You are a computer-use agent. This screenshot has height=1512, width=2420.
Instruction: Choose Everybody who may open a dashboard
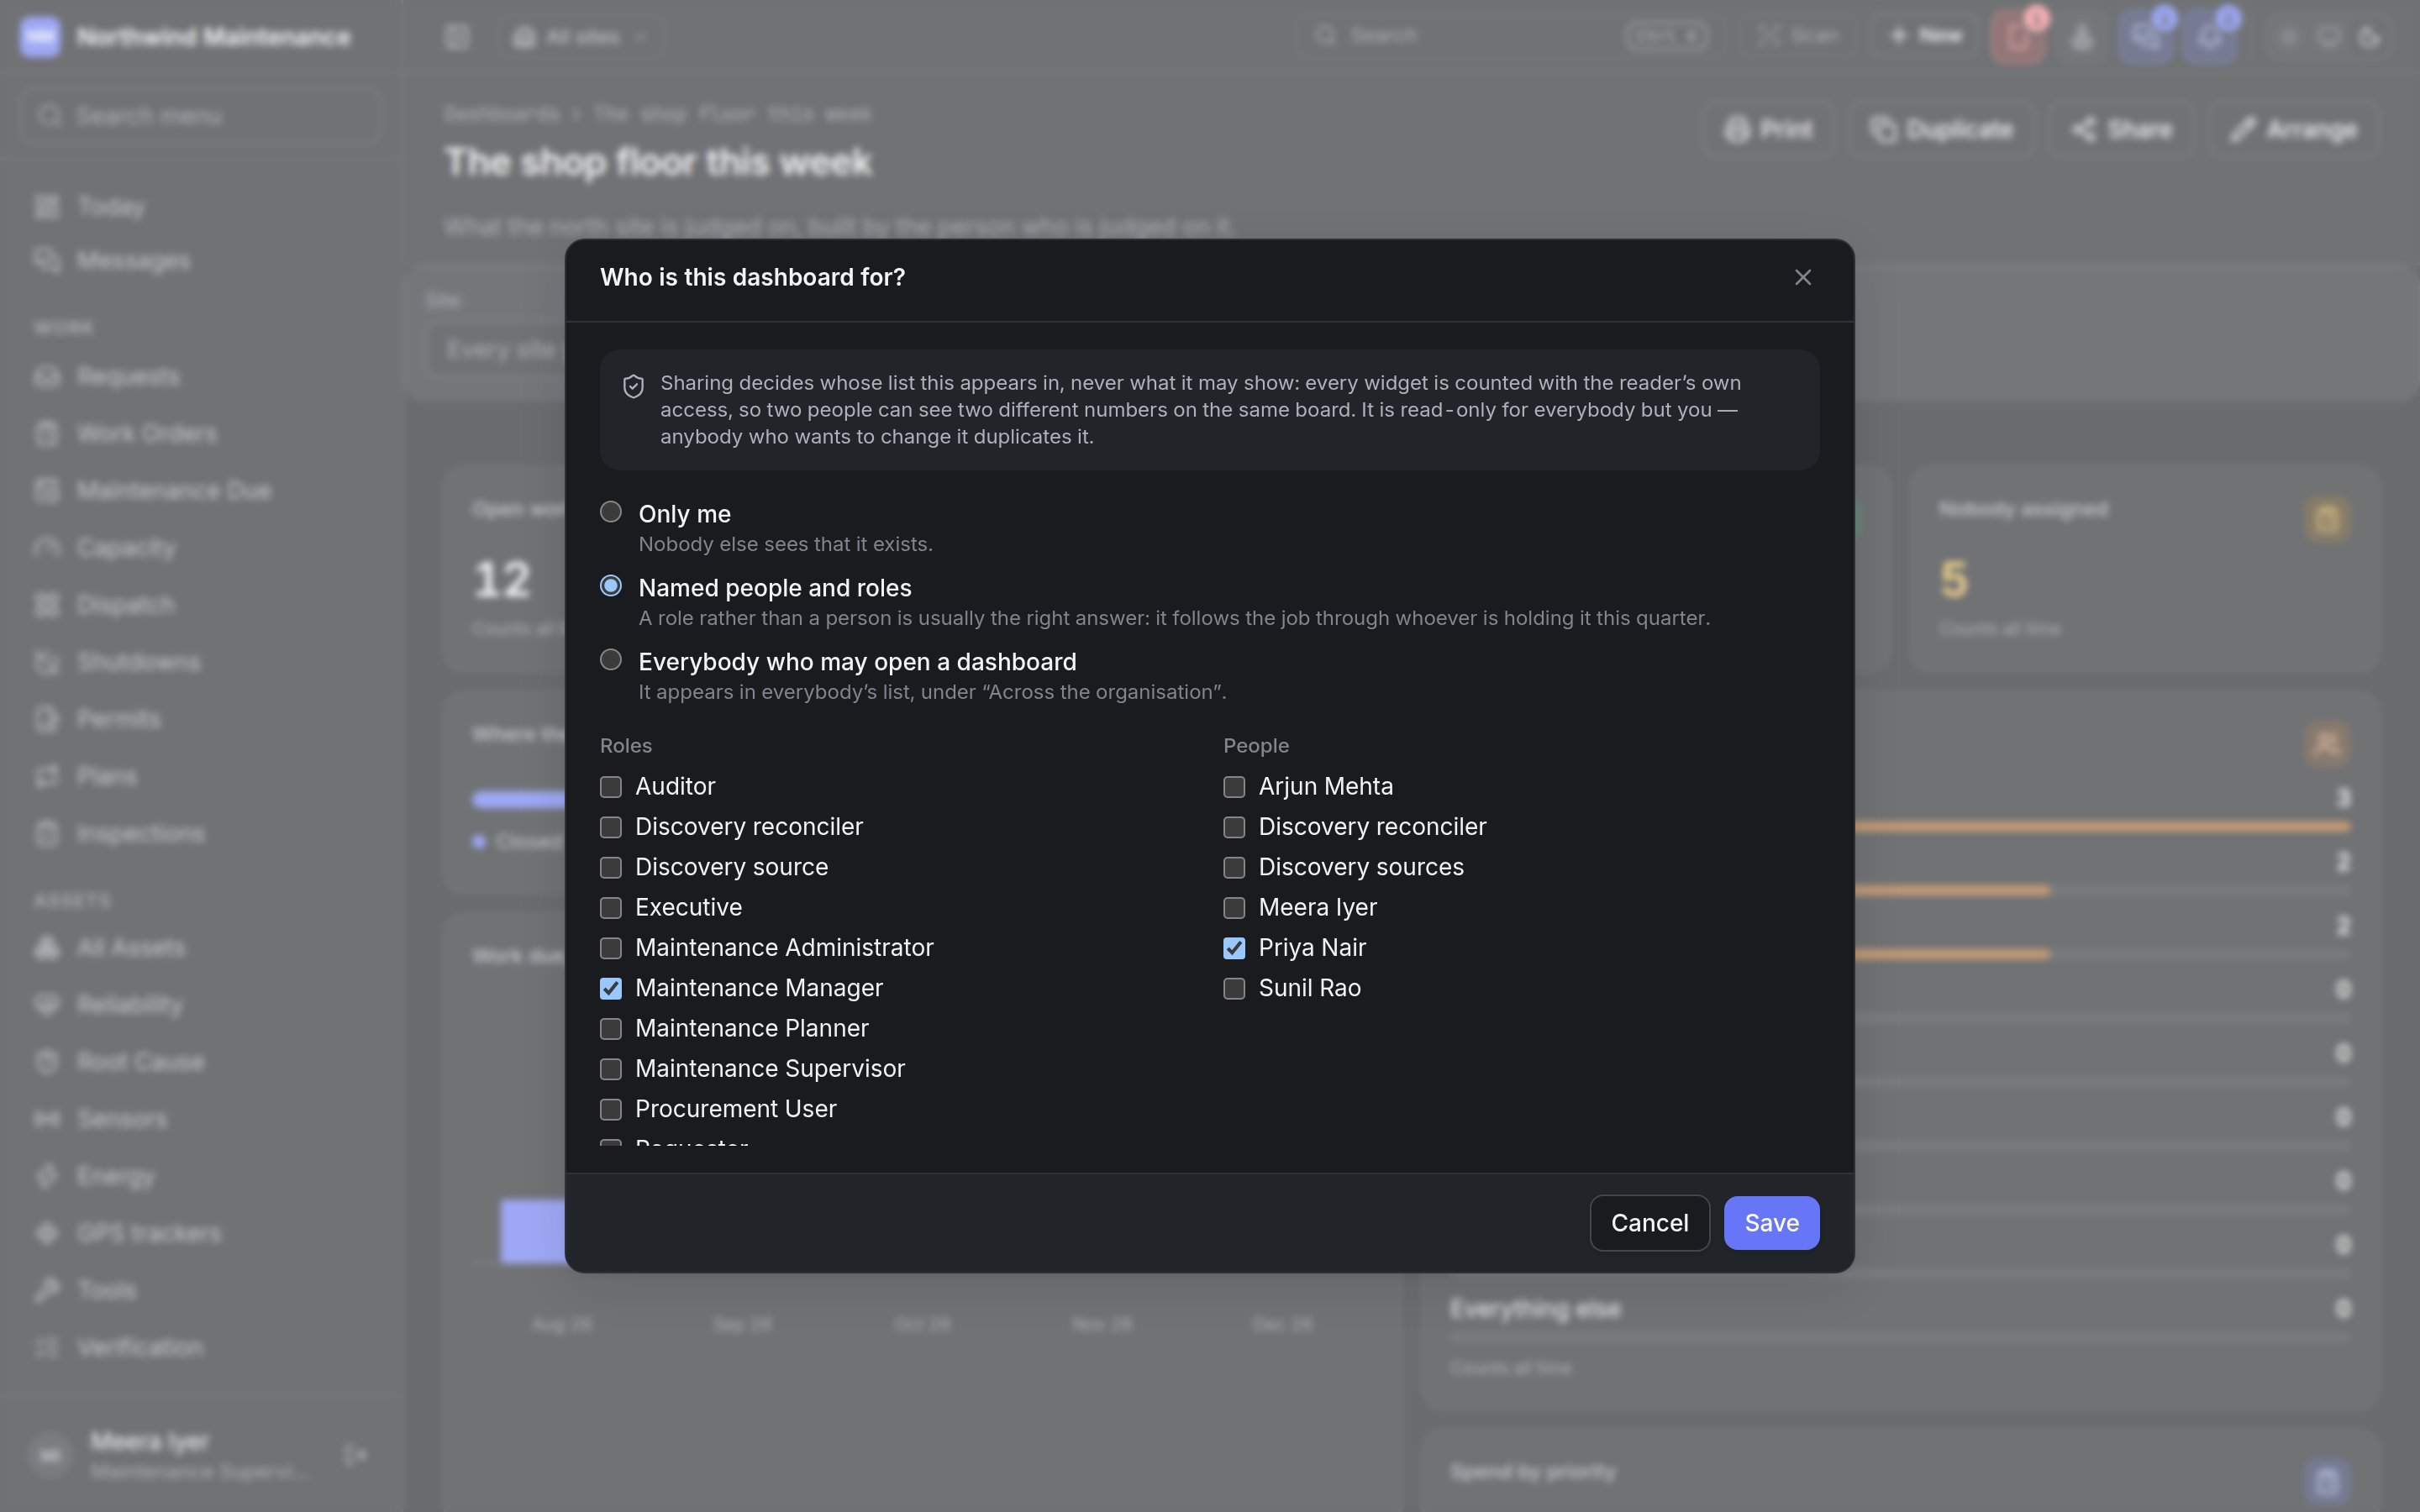pyautogui.click(x=610, y=660)
